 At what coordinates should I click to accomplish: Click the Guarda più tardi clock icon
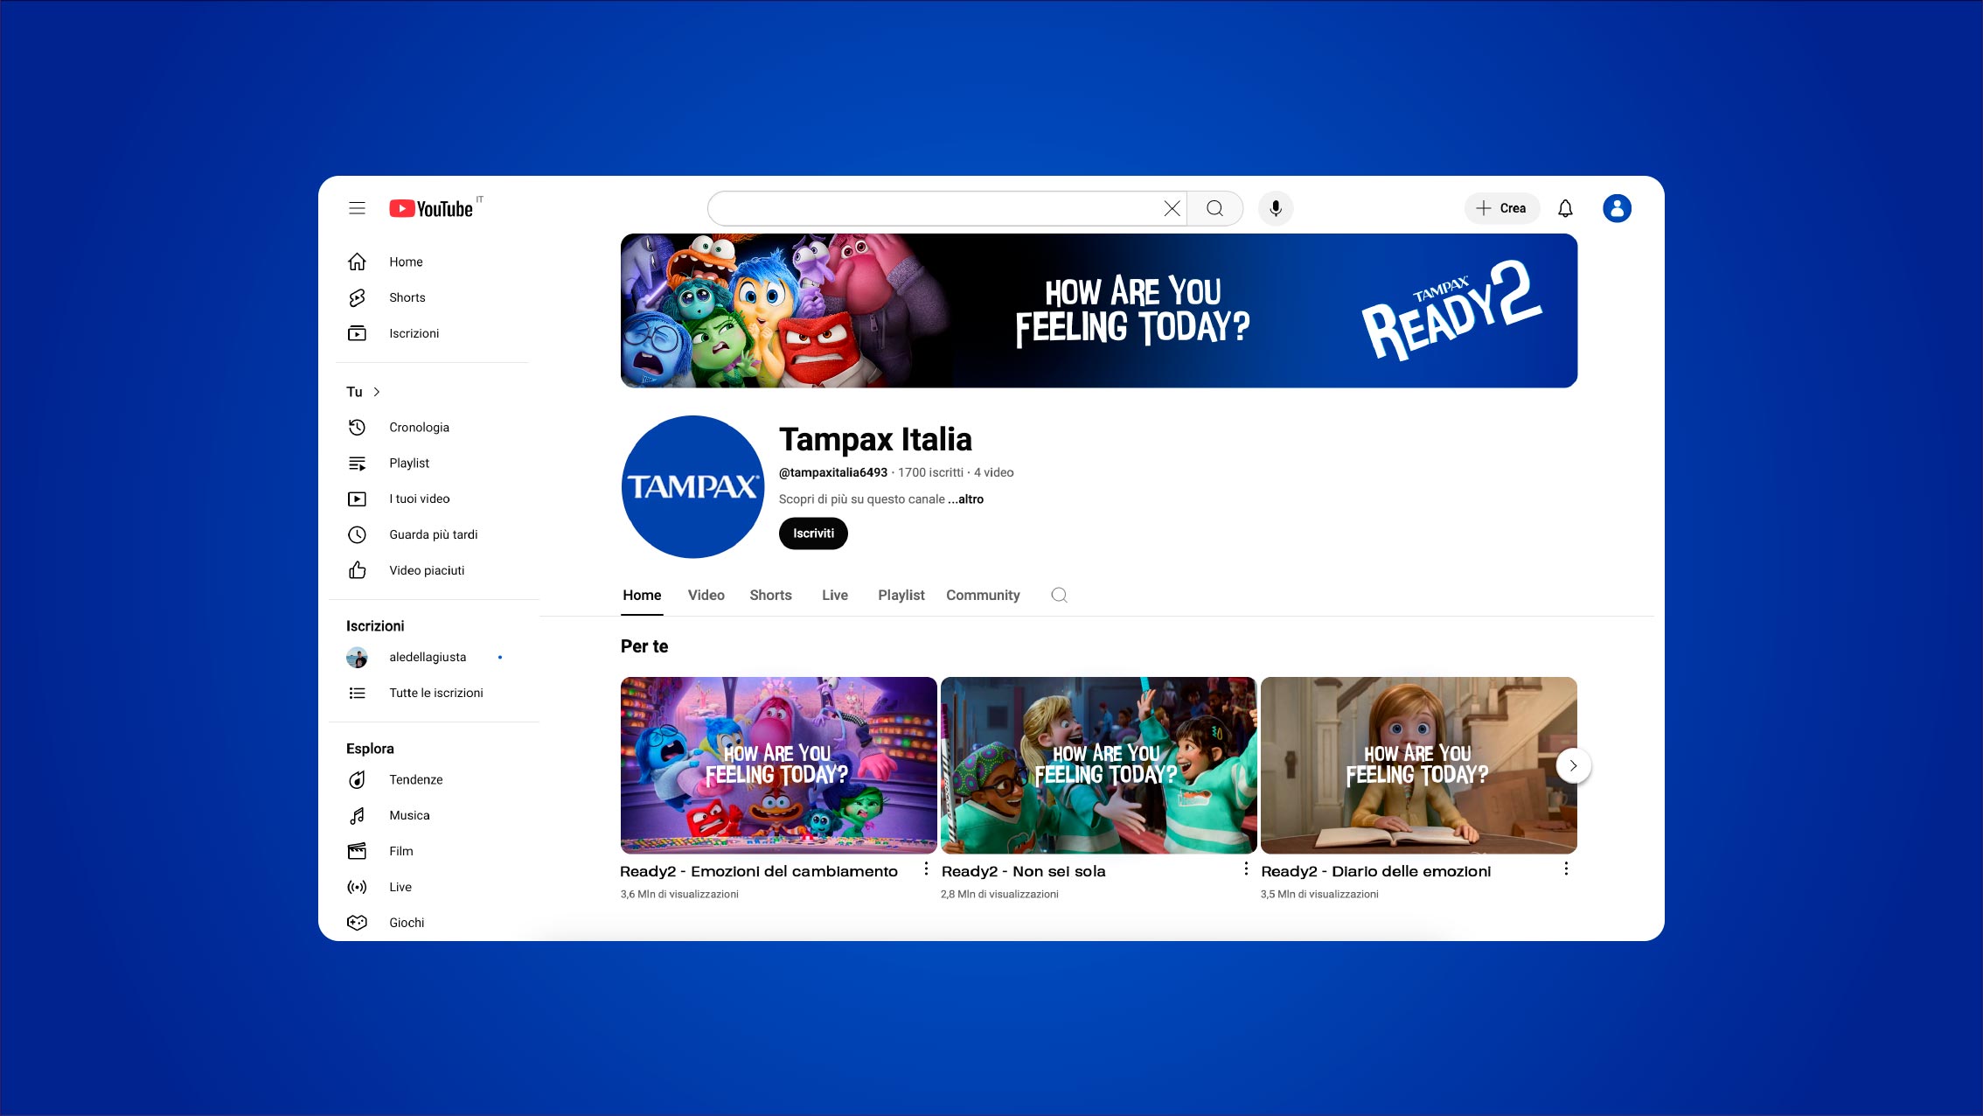(357, 534)
